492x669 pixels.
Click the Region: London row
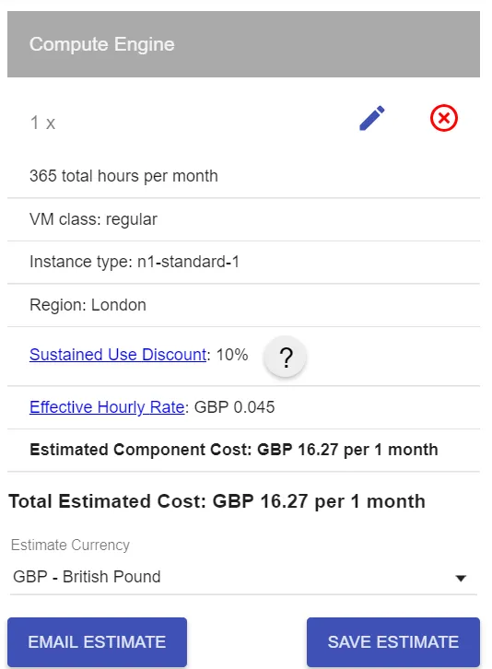click(243, 305)
